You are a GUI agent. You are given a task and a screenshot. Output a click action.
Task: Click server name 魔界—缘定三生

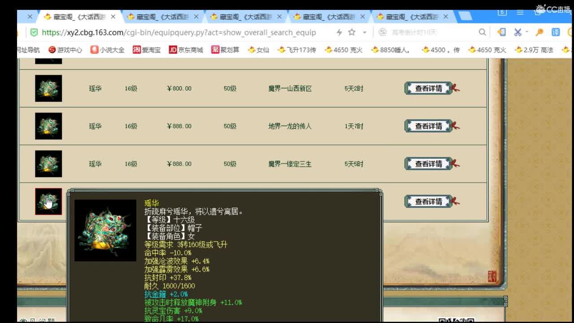coord(290,164)
